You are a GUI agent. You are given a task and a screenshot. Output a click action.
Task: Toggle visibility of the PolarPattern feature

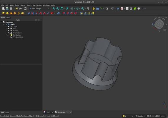(x=9, y=33)
